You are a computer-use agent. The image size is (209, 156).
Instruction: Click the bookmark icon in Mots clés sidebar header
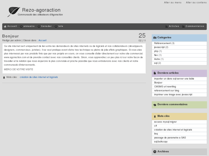(155, 116)
